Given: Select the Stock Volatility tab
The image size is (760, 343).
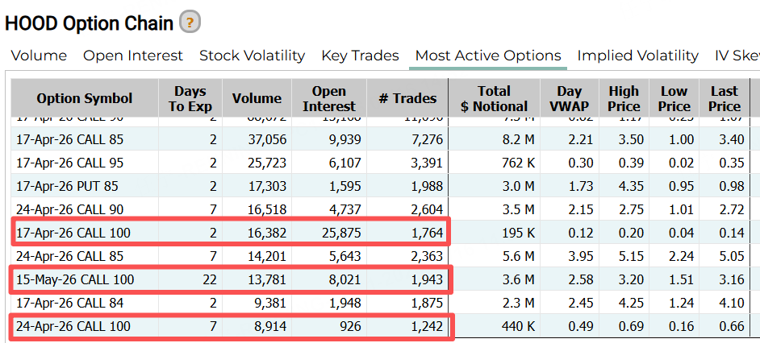Looking at the screenshot, I should coord(252,56).
